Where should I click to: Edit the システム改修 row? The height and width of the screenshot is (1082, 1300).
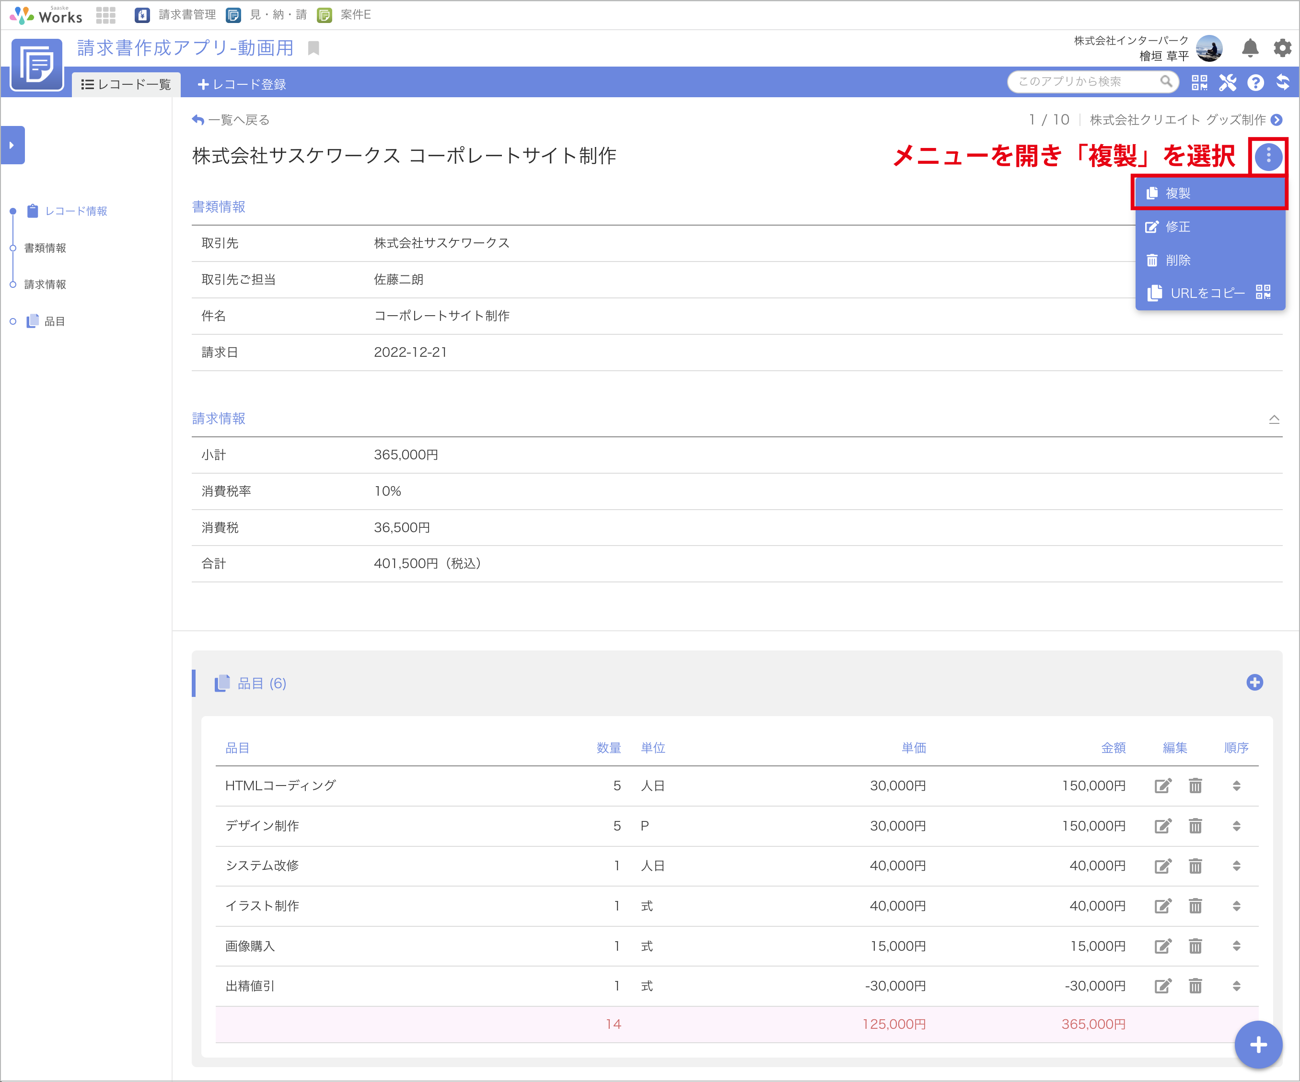tap(1163, 866)
